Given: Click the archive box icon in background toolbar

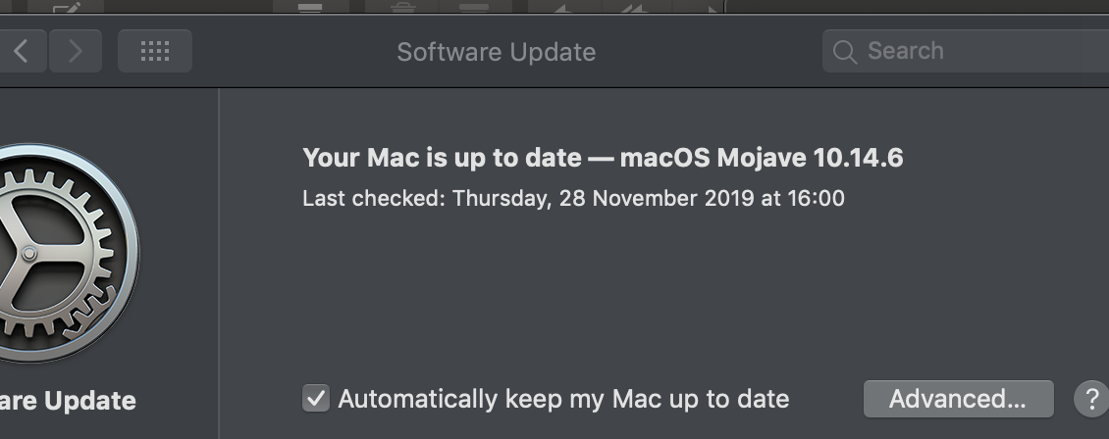Looking at the screenshot, I should coord(311,7).
